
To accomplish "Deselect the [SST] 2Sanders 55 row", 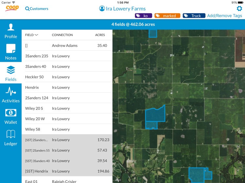I will click(x=67, y=150).
